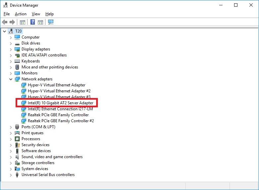
Task: Click the Processors chip icon
Action: tap(17, 139)
